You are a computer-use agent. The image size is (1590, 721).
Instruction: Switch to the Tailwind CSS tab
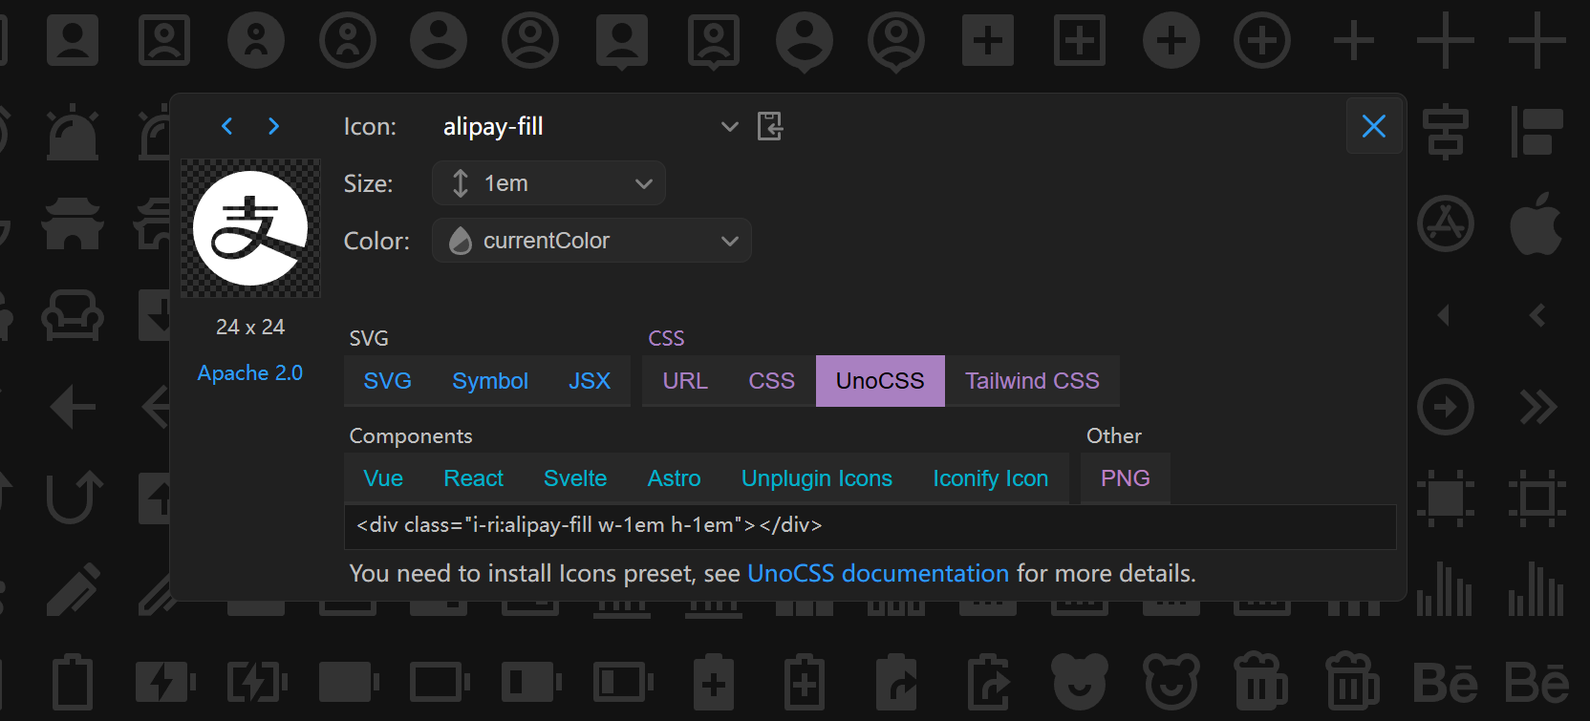(x=1032, y=381)
